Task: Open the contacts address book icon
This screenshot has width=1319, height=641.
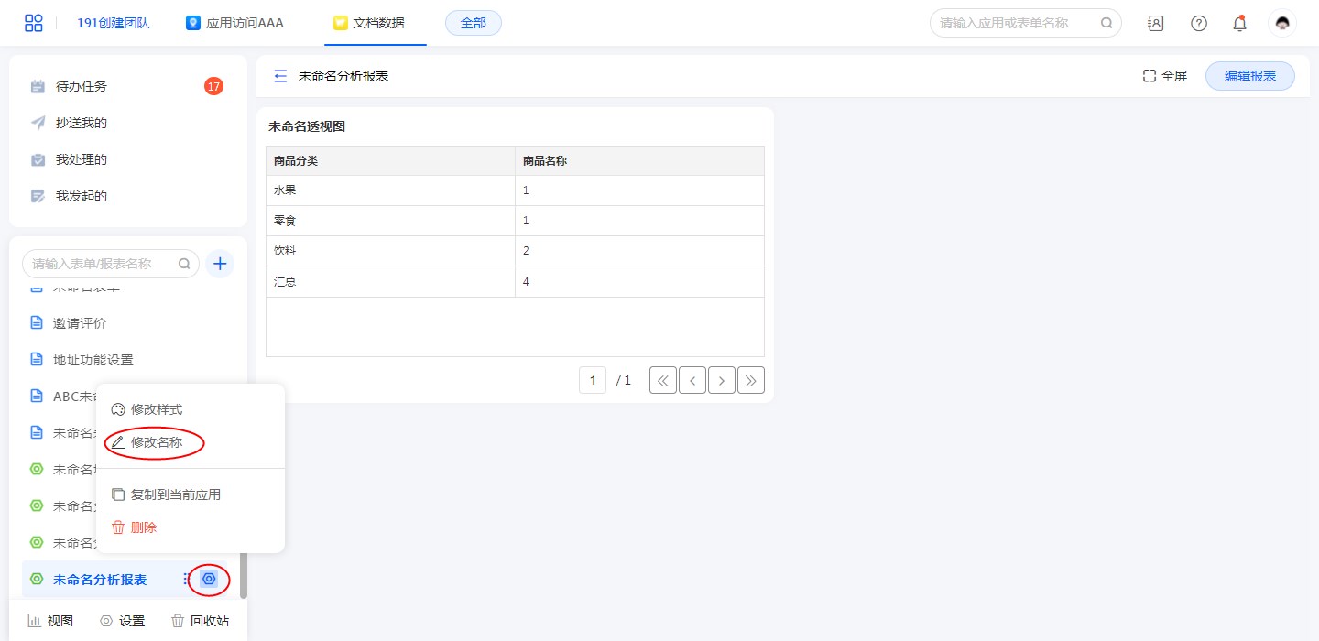Action: (1156, 23)
